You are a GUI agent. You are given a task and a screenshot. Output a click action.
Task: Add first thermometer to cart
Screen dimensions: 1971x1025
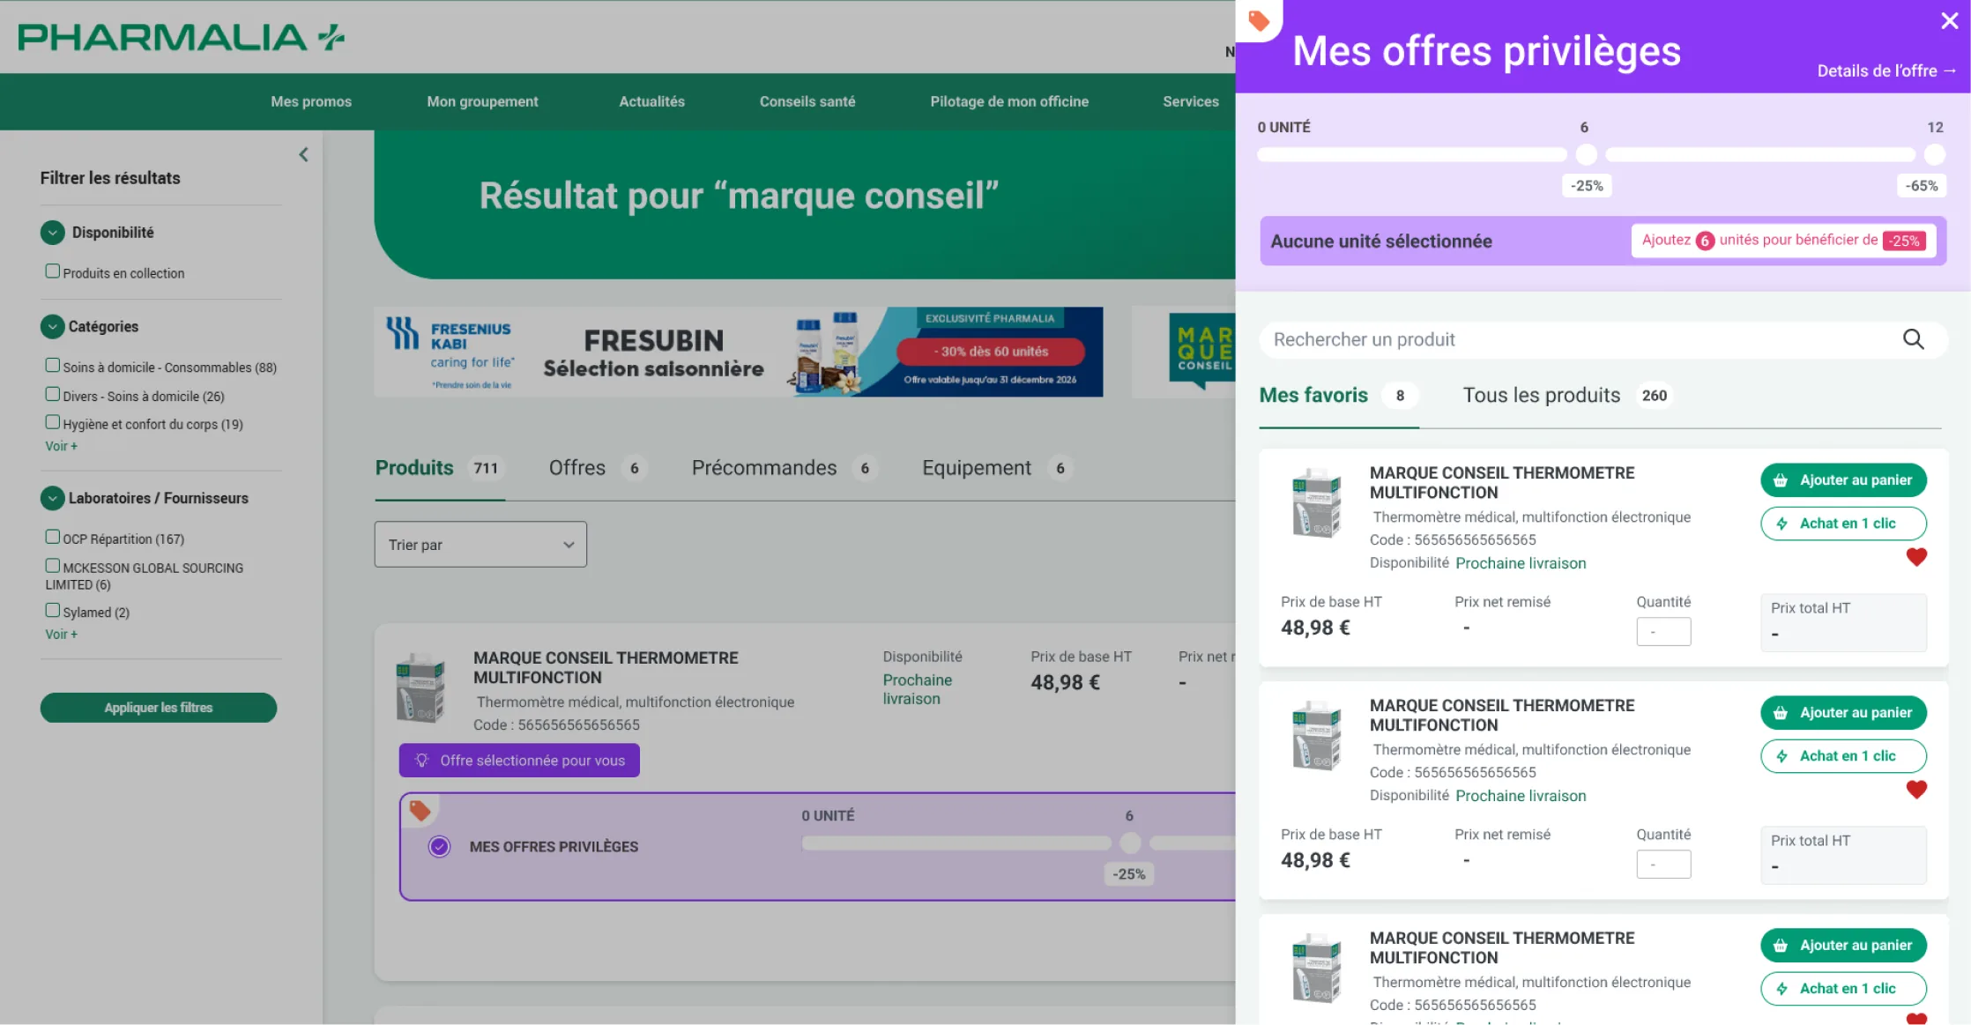point(1843,480)
